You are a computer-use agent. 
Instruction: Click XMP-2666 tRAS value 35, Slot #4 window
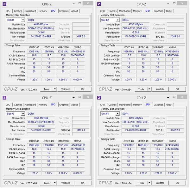[157, 161]
